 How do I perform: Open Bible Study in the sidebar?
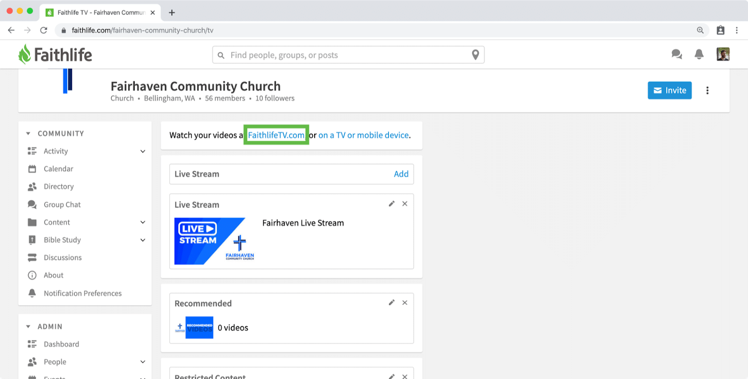pos(62,240)
